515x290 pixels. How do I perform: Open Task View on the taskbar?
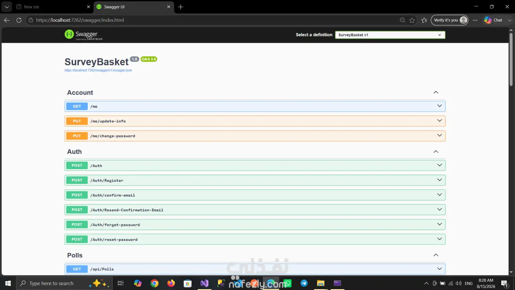coord(120,283)
